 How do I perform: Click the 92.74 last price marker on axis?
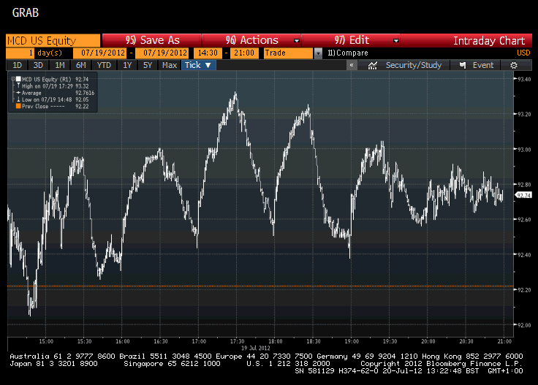523,195
